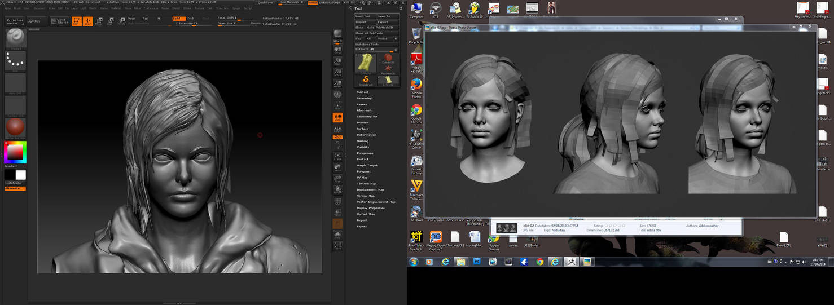This screenshot has width=834, height=305.
Task: Open the current brush thumbnail picker
Action: (15, 38)
